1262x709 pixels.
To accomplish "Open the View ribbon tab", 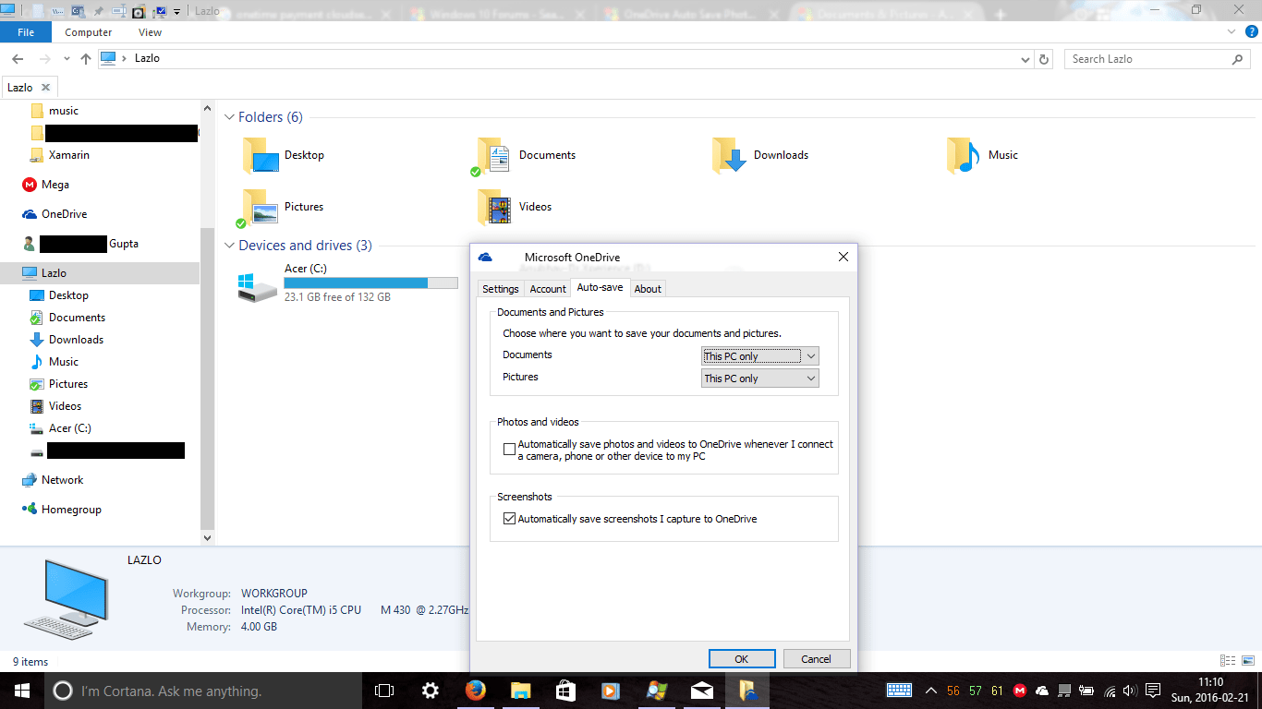I will pos(150,31).
